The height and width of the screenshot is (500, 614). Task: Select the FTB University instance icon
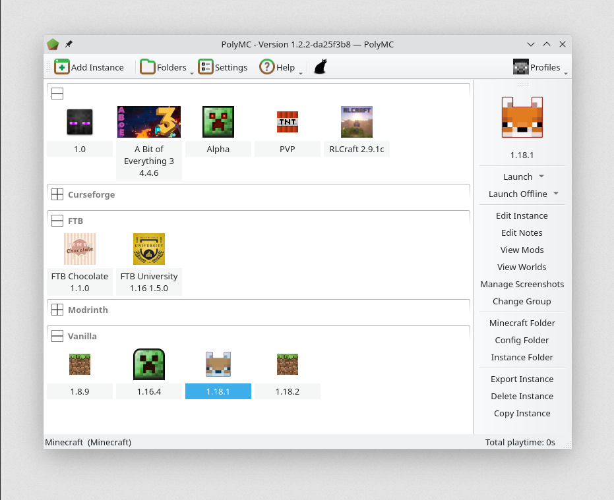click(149, 249)
